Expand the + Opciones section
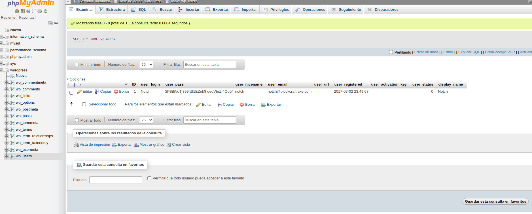Screen dimensions: 532x214 (76, 79)
